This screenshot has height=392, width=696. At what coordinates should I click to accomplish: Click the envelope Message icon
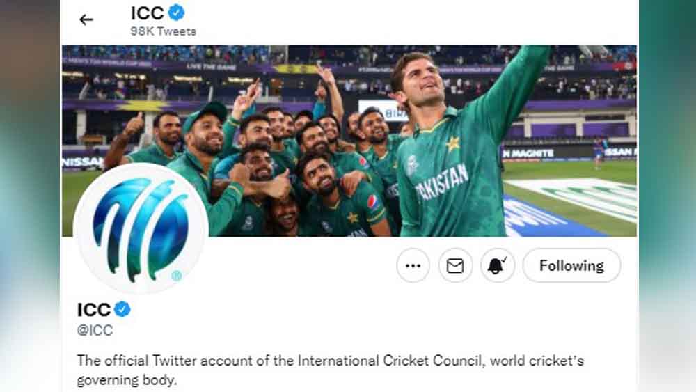pos(455,266)
